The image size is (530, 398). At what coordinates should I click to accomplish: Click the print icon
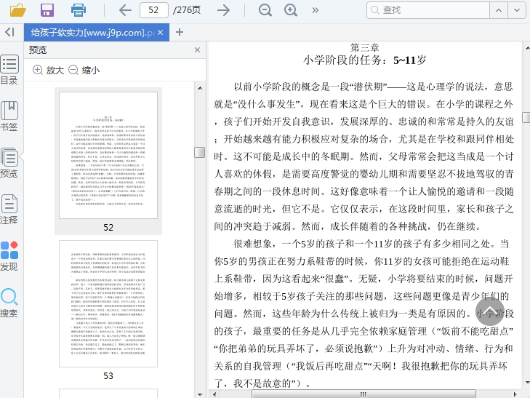79,10
